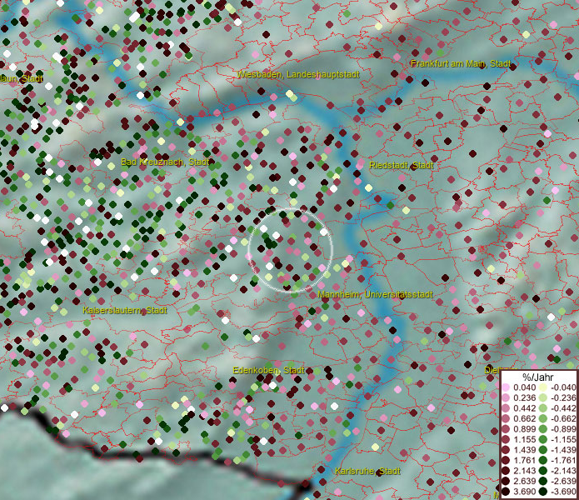This screenshot has height=500, width=579.
Task: Select the Karlsruhe, Stadt label
Action: [367, 471]
